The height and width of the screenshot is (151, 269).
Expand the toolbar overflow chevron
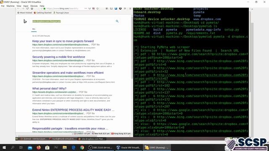[x=125, y=8]
